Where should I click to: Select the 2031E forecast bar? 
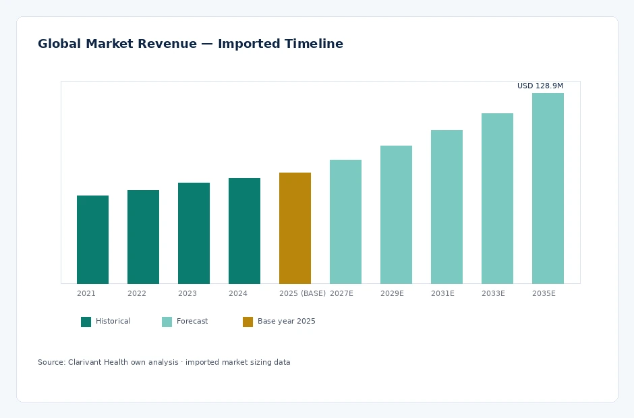[x=446, y=207]
